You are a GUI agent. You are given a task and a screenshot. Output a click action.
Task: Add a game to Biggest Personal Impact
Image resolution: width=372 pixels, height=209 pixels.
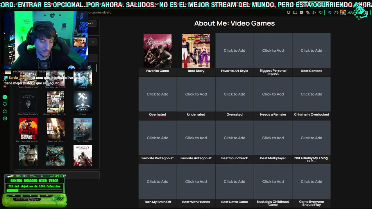(x=273, y=51)
